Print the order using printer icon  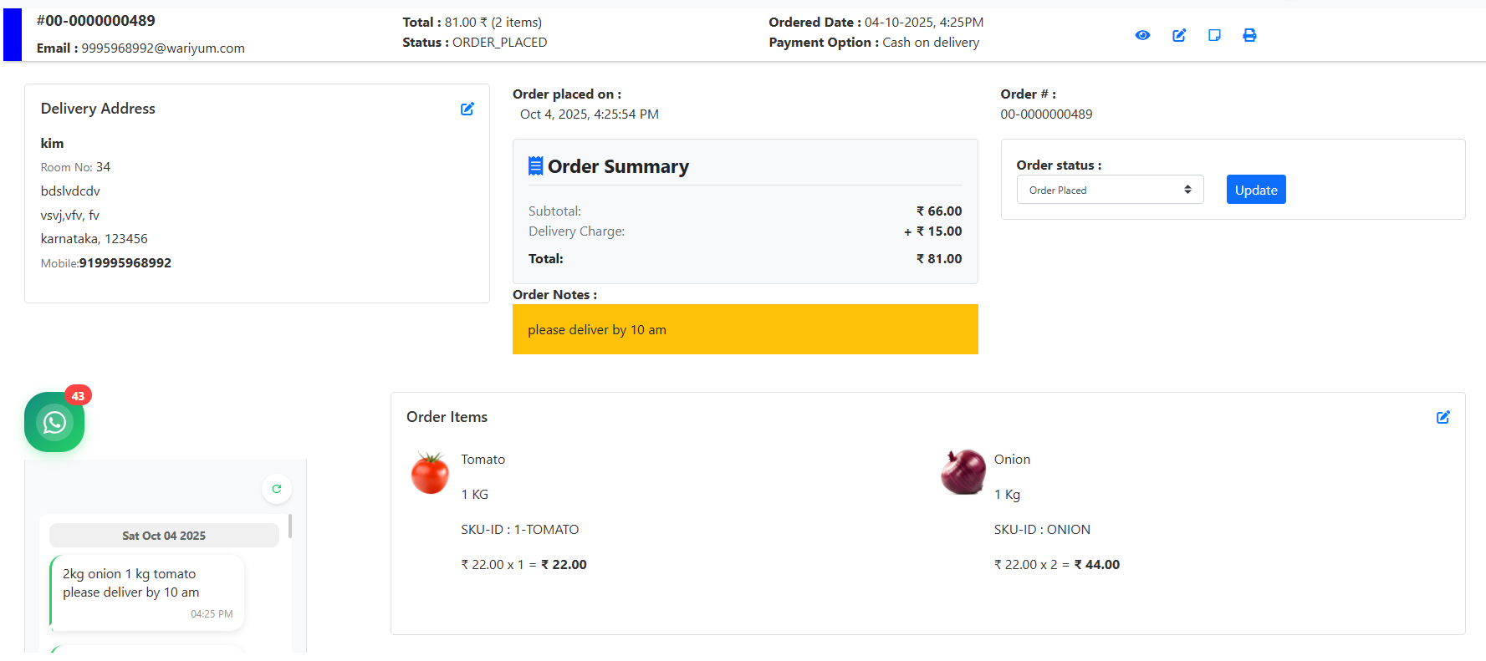(1249, 35)
